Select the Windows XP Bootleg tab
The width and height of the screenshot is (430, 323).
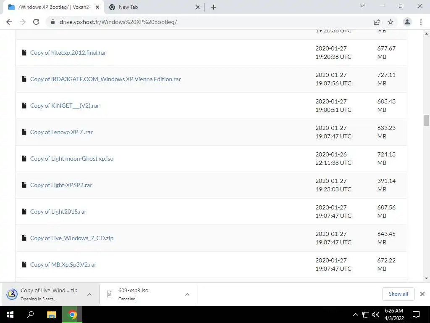click(54, 8)
